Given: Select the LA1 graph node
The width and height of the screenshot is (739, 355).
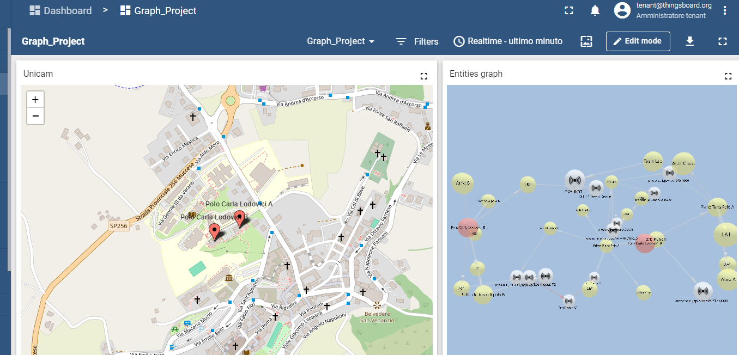Looking at the screenshot, I should click(x=725, y=234).
